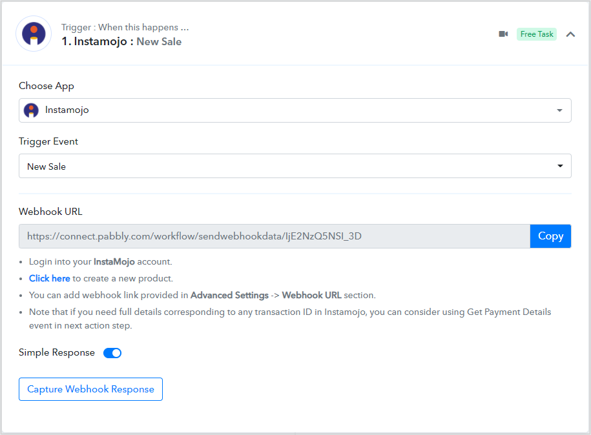Click note about Get Payment Details event

coord(290,319)
